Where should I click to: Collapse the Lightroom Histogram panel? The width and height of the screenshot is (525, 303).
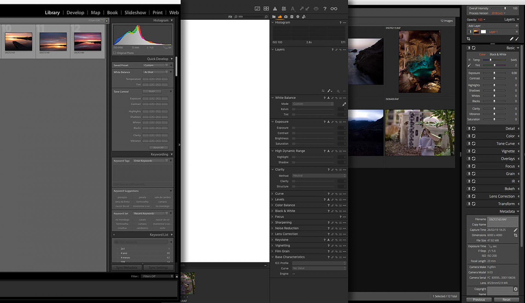[172, 21]
